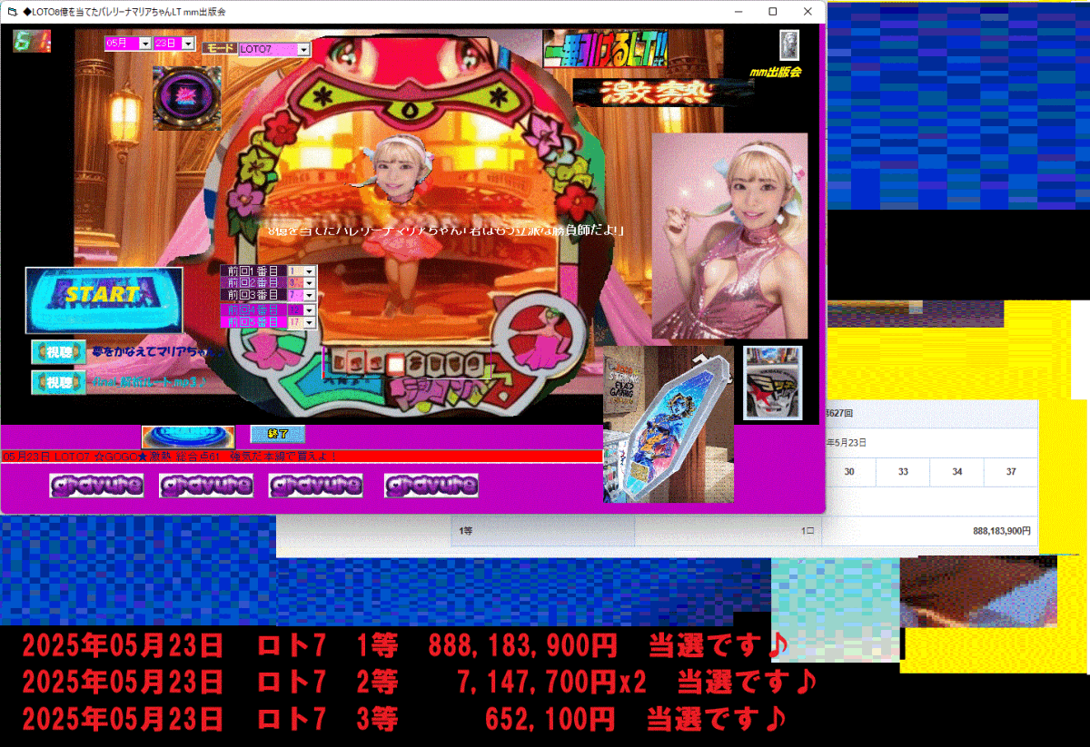Click the 前回1番目 label
This screenshot has height=747, width=1090.
coord(253,270)
